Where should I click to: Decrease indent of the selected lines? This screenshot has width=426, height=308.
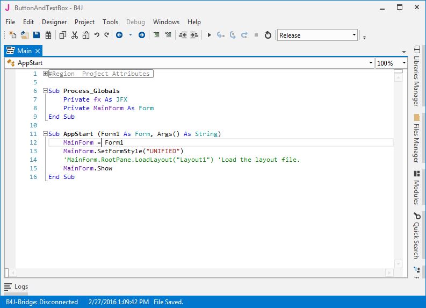pyautogui.click(x=183, y=35)
